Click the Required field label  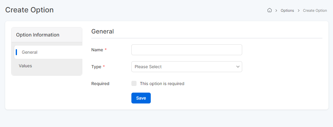point(100,84)
